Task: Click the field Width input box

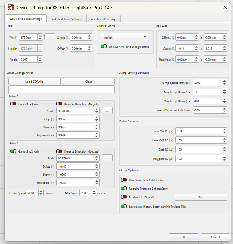Action: (x=28, y=37)
